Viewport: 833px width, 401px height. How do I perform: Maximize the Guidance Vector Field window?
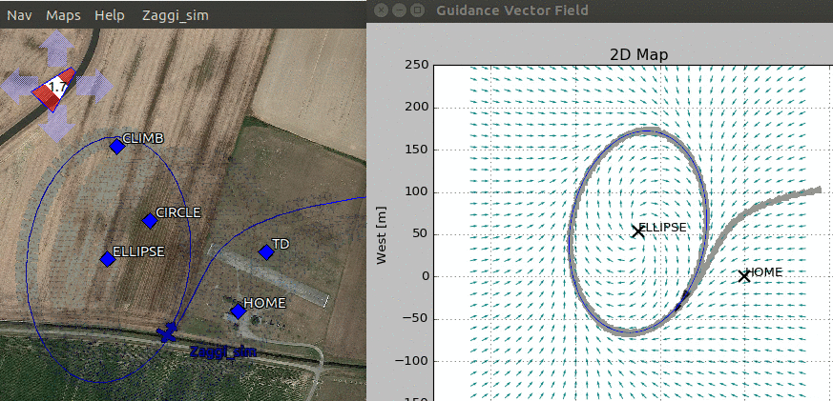pos(418,10)
